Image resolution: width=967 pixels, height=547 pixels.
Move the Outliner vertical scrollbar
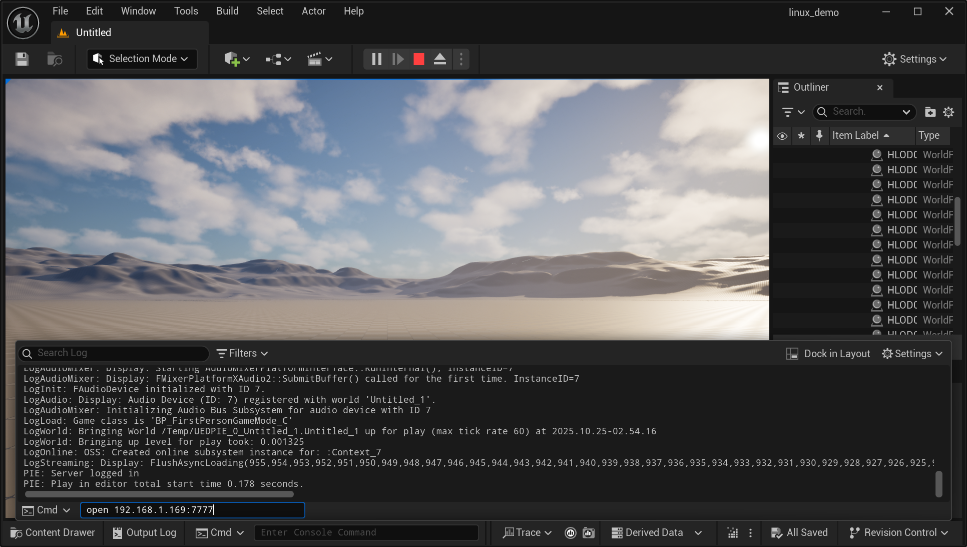pos(957,221)
